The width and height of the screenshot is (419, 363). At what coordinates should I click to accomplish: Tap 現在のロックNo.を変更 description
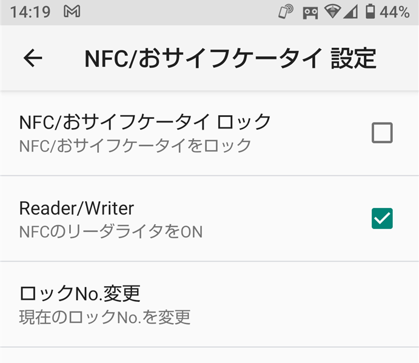tap(105, 317)
